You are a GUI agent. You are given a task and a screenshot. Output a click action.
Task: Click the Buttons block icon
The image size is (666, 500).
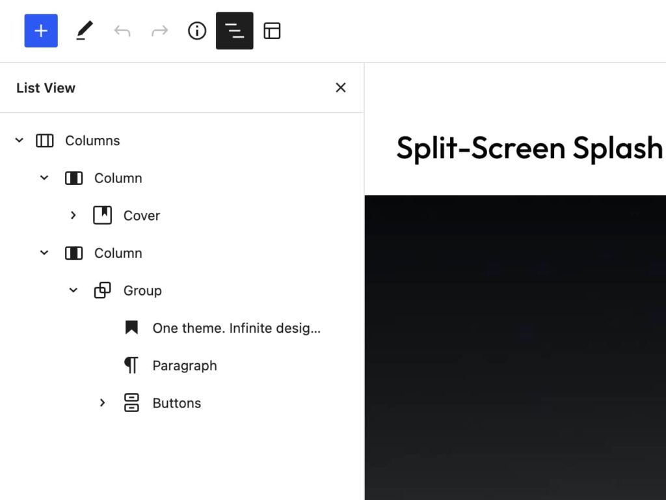[x=131, y=403]
